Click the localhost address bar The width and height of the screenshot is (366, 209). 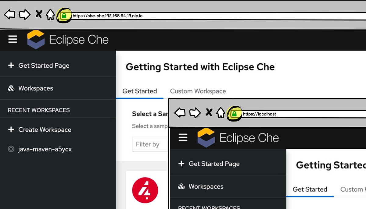[290, 114]
